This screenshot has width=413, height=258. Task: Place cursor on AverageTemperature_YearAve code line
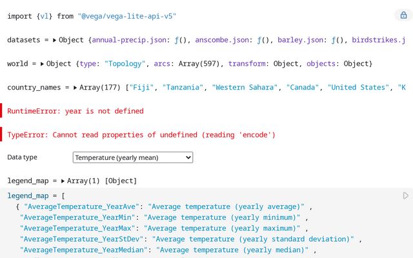(164, 206)
